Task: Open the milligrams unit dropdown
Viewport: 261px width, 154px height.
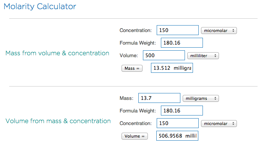Action: pos(201,98)
